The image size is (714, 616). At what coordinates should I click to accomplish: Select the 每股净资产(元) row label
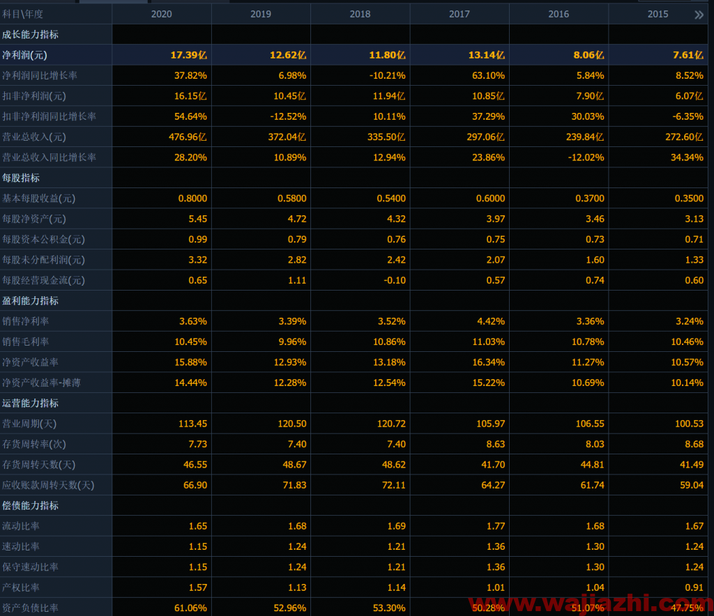click(x=34, y=219)
